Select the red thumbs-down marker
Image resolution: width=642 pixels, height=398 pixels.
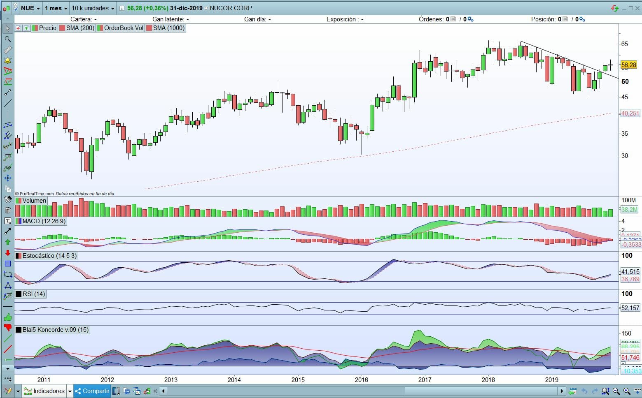(x=7, y=328)
